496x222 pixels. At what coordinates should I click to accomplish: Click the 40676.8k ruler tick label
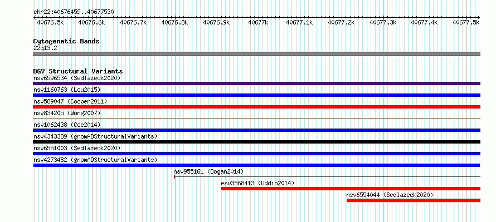click(x=174, y=22)
